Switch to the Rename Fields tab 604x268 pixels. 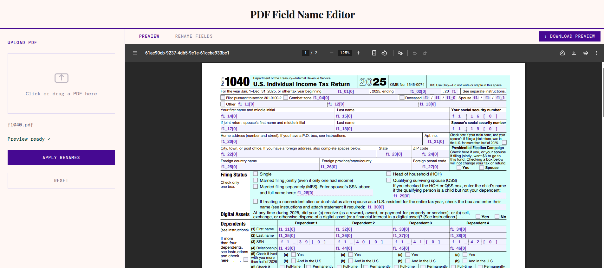pyautogui.click(x=194, y=36)
